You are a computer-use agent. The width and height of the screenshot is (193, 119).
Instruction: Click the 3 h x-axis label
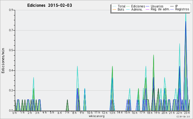click(37, 113)
